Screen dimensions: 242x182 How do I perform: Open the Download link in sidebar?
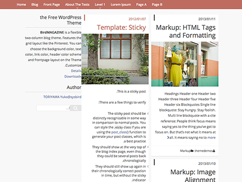[x=72, y=76]
